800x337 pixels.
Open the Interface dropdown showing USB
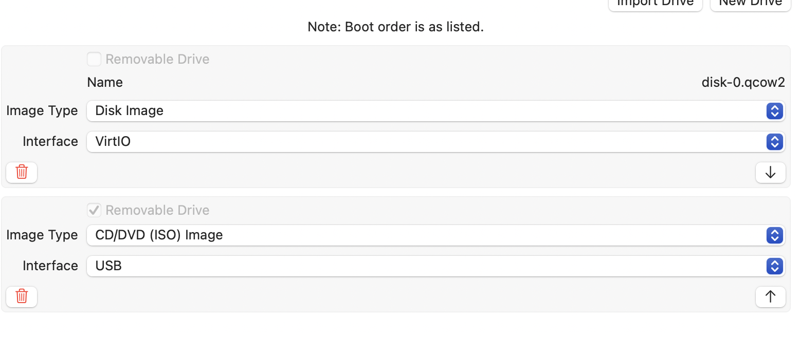(x=427, y=266)
